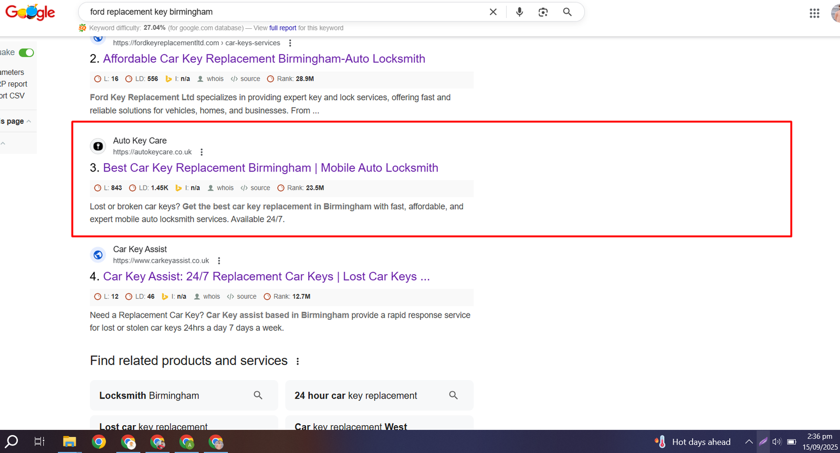Screen dimensions: 840x453
Task: Open more options beside related products heading
Action: 298,361
